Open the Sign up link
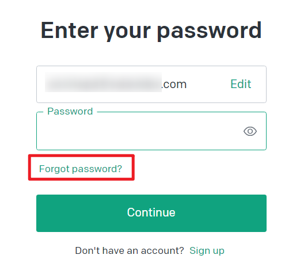304x270 pixels. 207,250
